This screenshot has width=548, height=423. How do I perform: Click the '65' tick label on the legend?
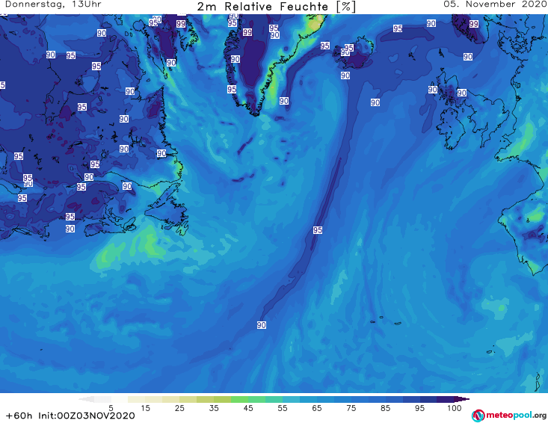click(317, 407)
